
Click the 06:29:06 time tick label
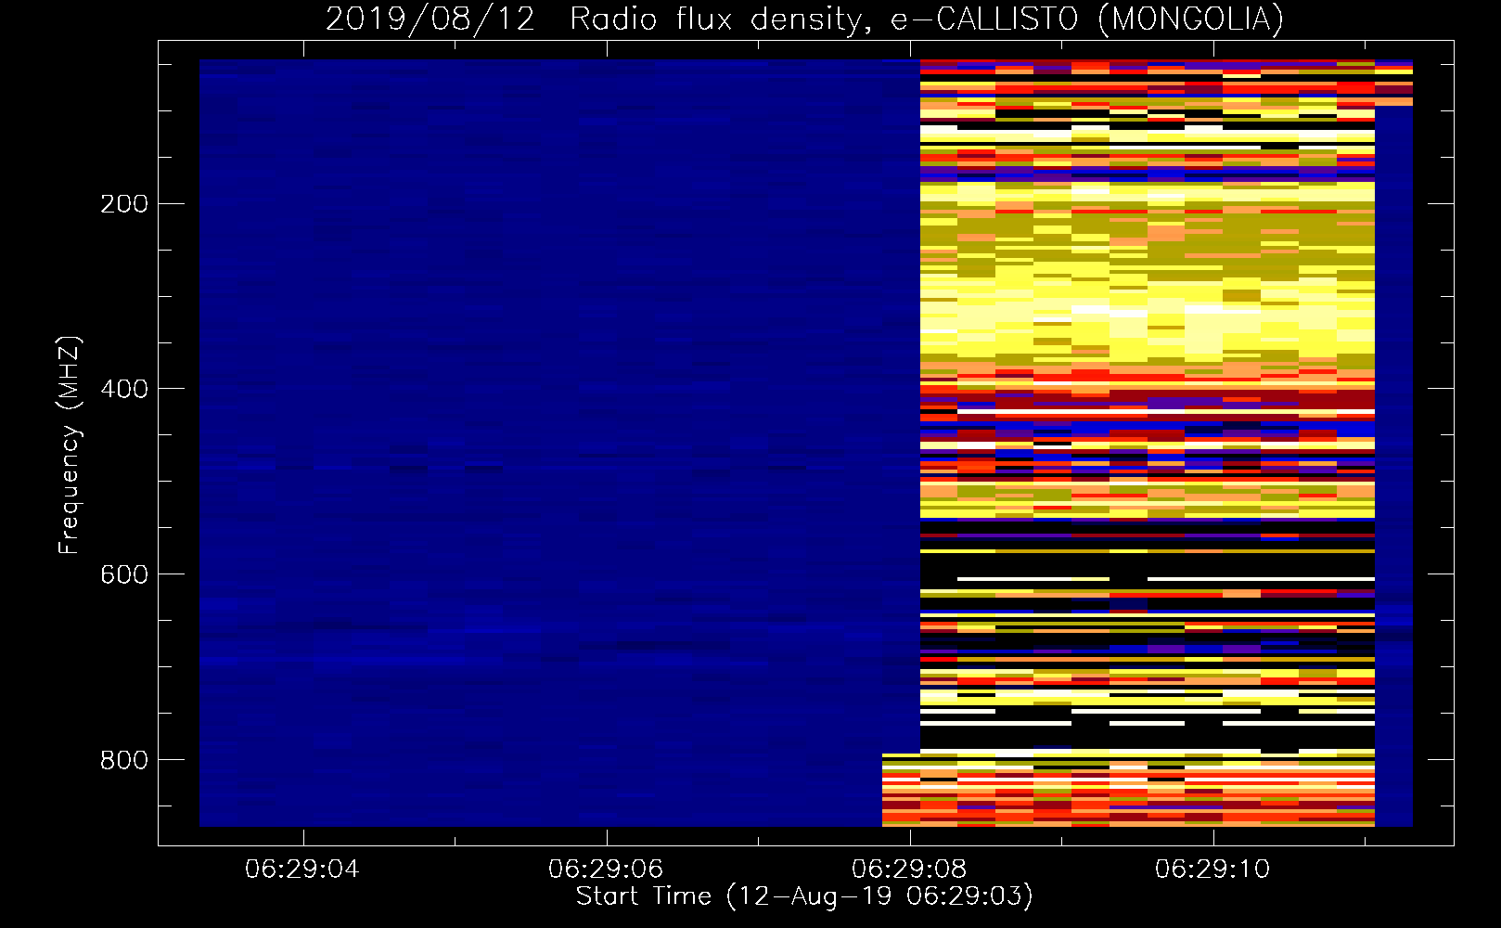click(606, 869)
